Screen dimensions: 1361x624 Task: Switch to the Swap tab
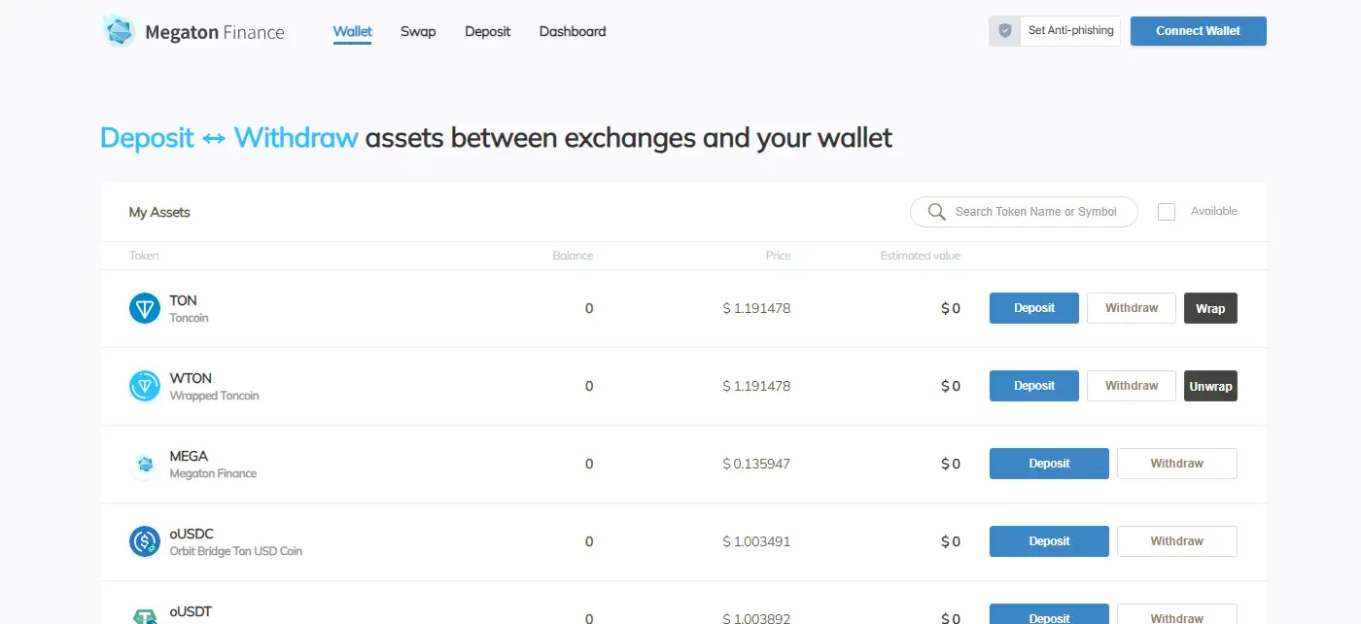(418, 31)
